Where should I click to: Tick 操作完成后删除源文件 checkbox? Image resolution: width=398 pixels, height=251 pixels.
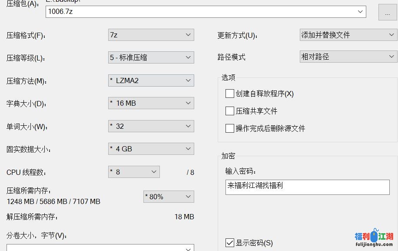tap(230, 128)
